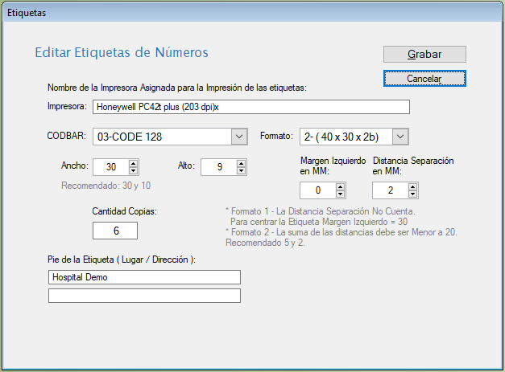Image resolution: width=505 pixels, height=372 pixels.
Task: Lower Margen Izquierdo with down arrow
Action: pyautogui.click(x=341, y=194)
